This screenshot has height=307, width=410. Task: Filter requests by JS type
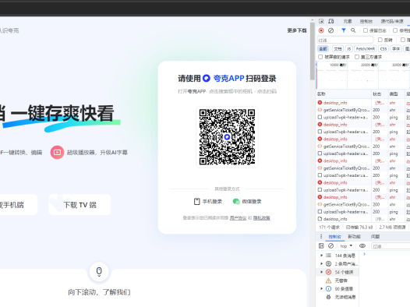point(349,48)
